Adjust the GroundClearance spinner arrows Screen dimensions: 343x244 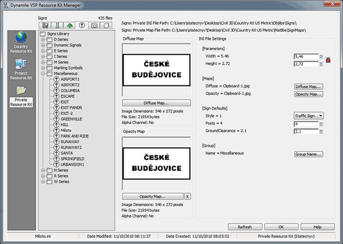(x=321, y=131)
